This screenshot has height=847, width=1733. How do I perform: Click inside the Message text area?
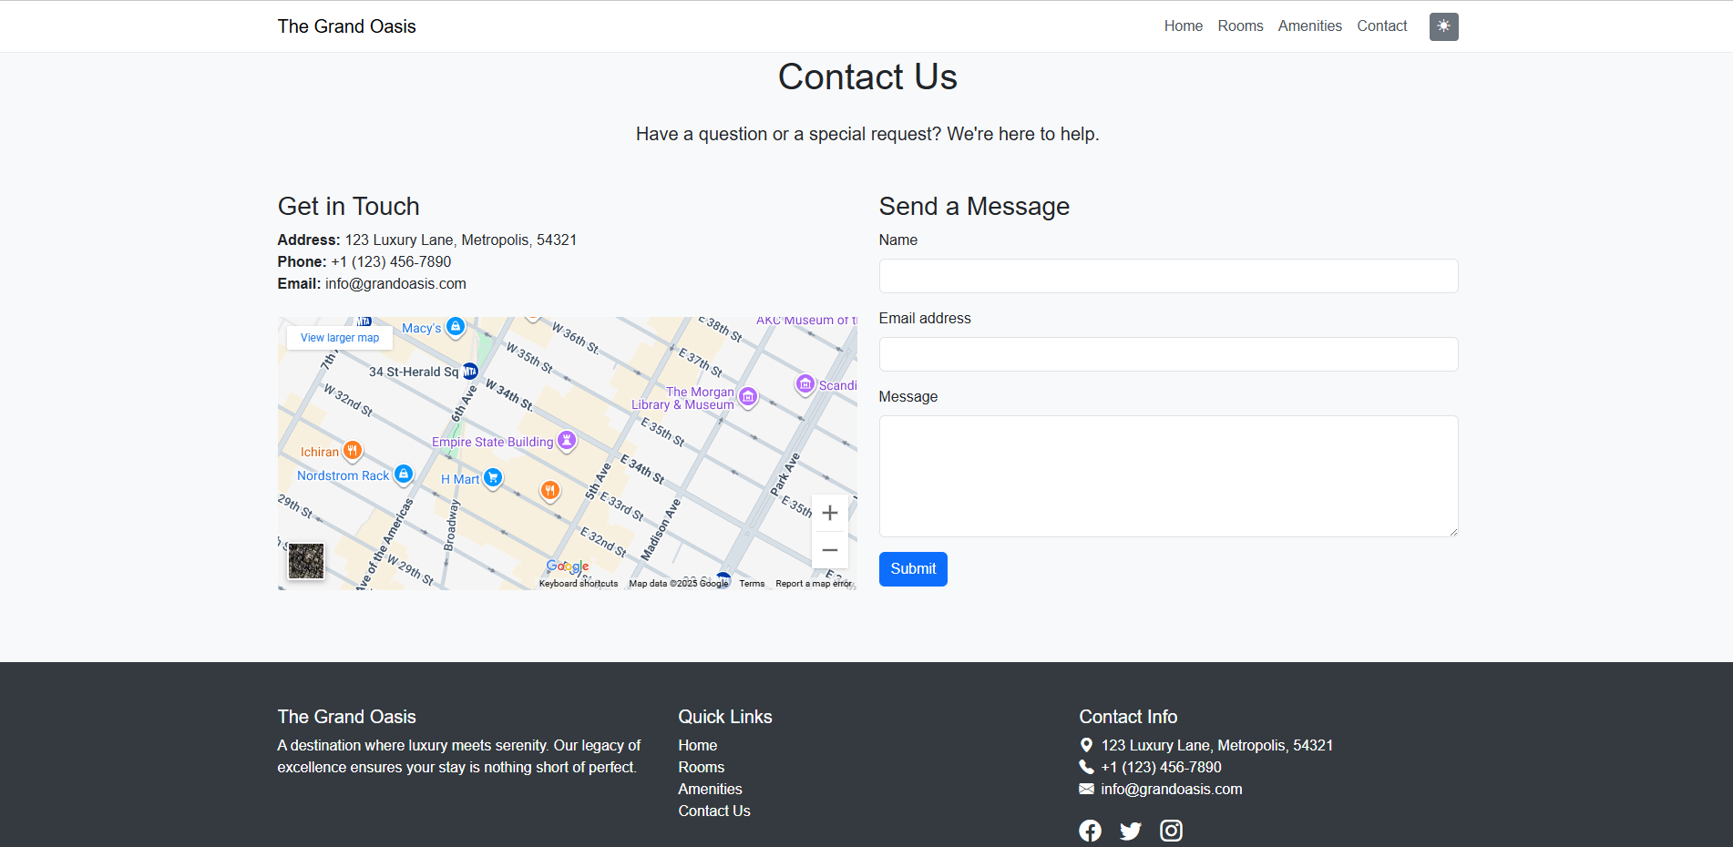(x=1168, y=476)
